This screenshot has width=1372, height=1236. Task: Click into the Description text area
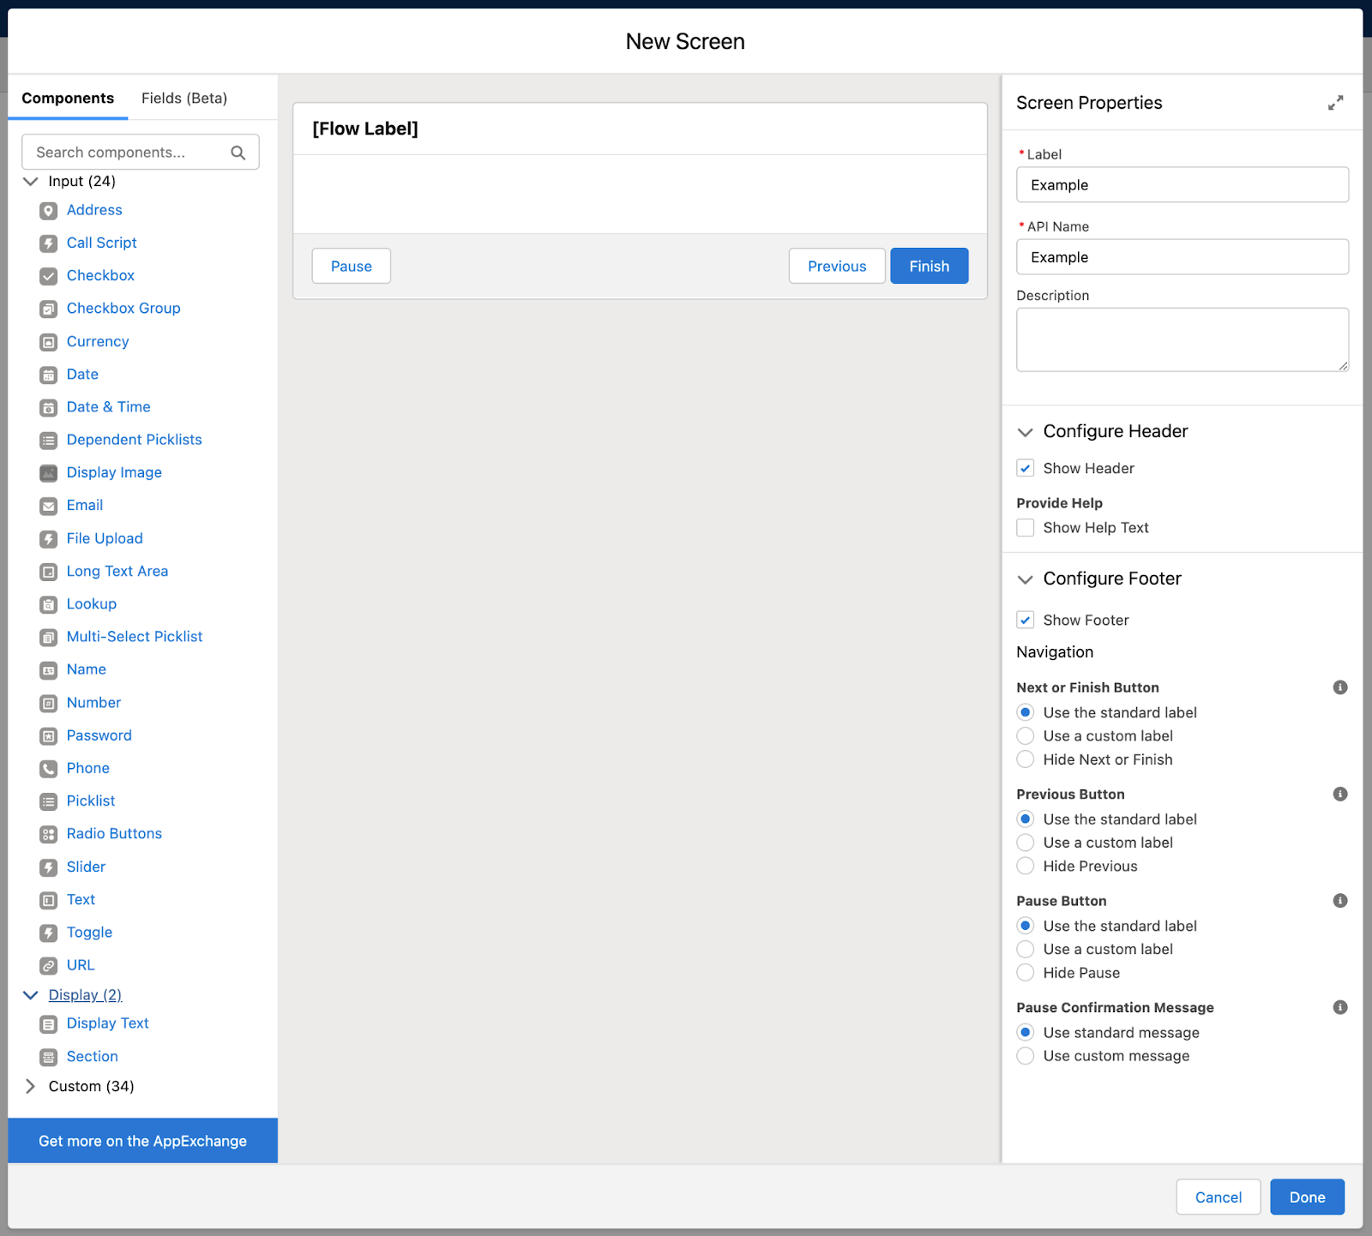click(1182, 339)
